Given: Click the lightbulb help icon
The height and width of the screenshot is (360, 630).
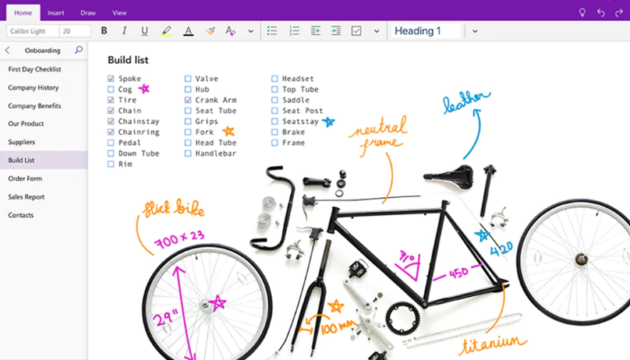Looking at the screenshot, I should point(582,12).
